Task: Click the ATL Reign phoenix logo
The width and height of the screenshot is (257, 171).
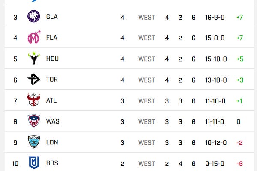Action: tap(33, 100)
